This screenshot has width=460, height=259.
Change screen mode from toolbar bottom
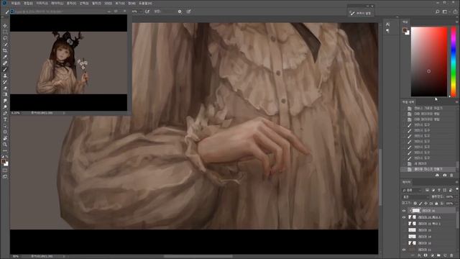tap(5, 176)
